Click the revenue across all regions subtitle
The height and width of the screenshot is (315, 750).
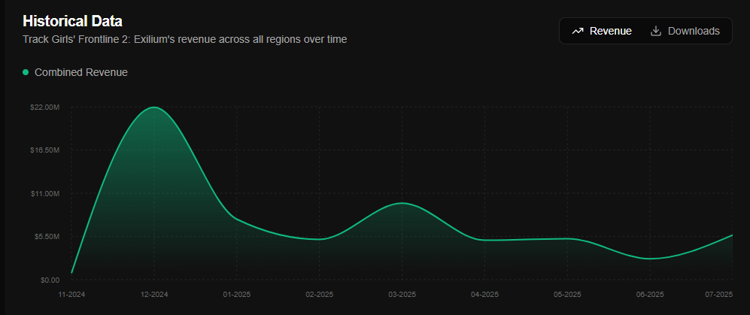pos(184,39)
